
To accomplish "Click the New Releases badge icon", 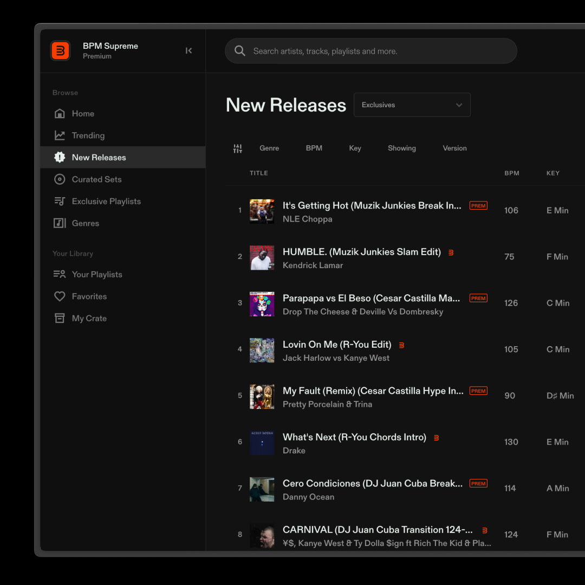I will pyautogui.click(x=60, y=157).
